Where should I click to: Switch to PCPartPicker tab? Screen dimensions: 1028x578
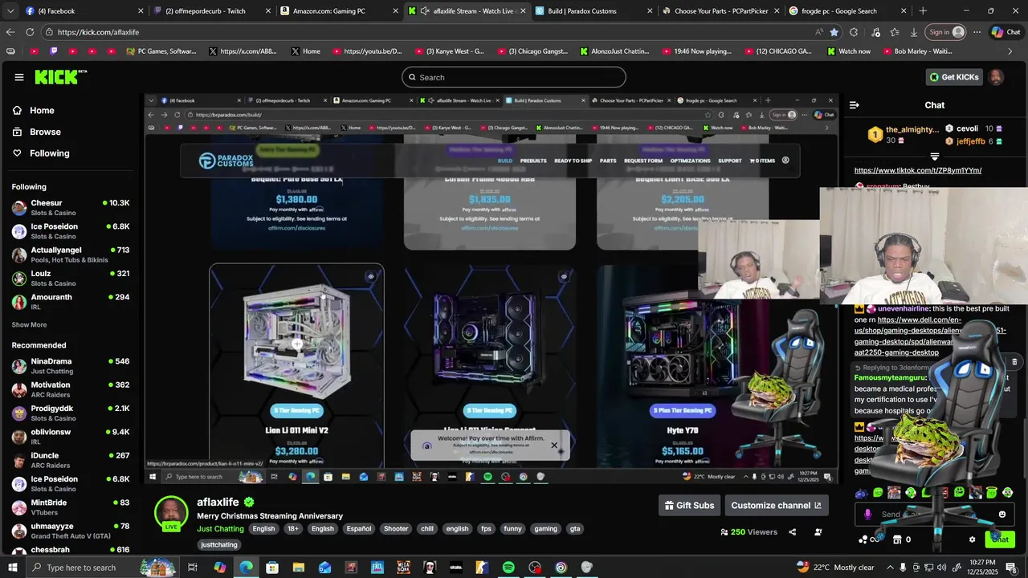point(719,11)
